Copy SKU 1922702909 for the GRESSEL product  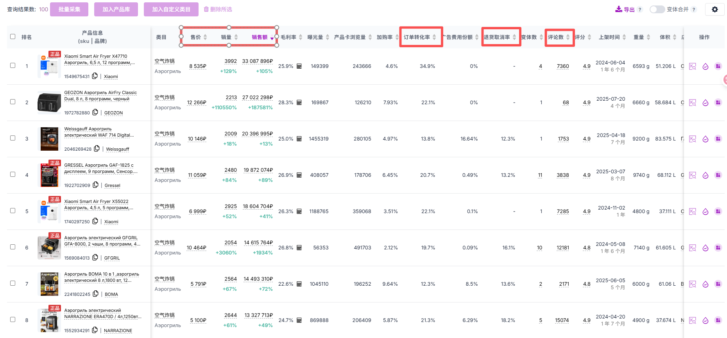(95, 185)
